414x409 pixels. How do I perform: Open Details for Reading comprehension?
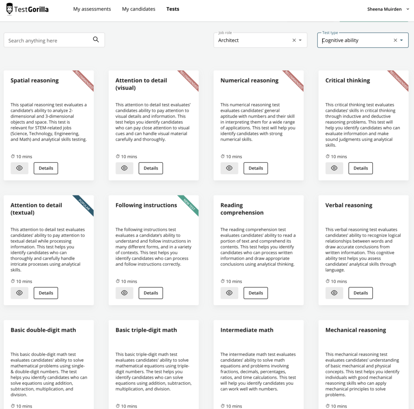pos(256,293)
